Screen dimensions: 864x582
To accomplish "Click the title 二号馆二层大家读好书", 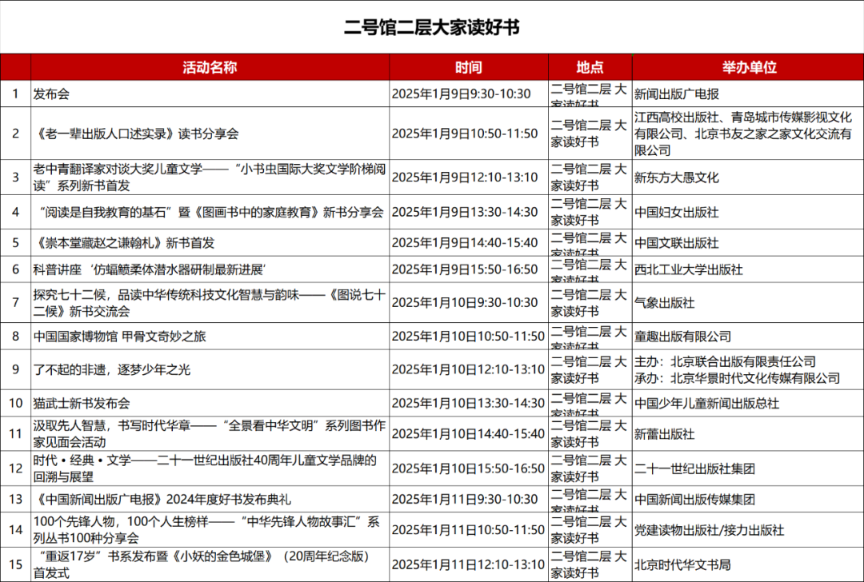I will [x=432, y=25].
